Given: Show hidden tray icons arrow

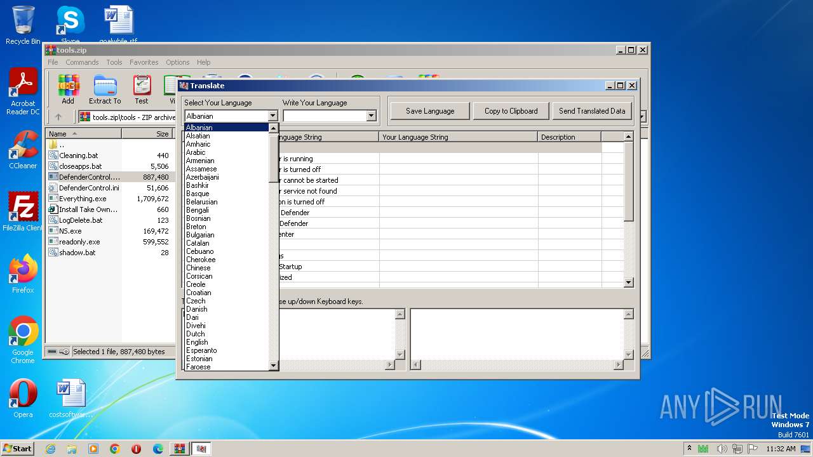Looking at the screenshot, I should [689, 449].
